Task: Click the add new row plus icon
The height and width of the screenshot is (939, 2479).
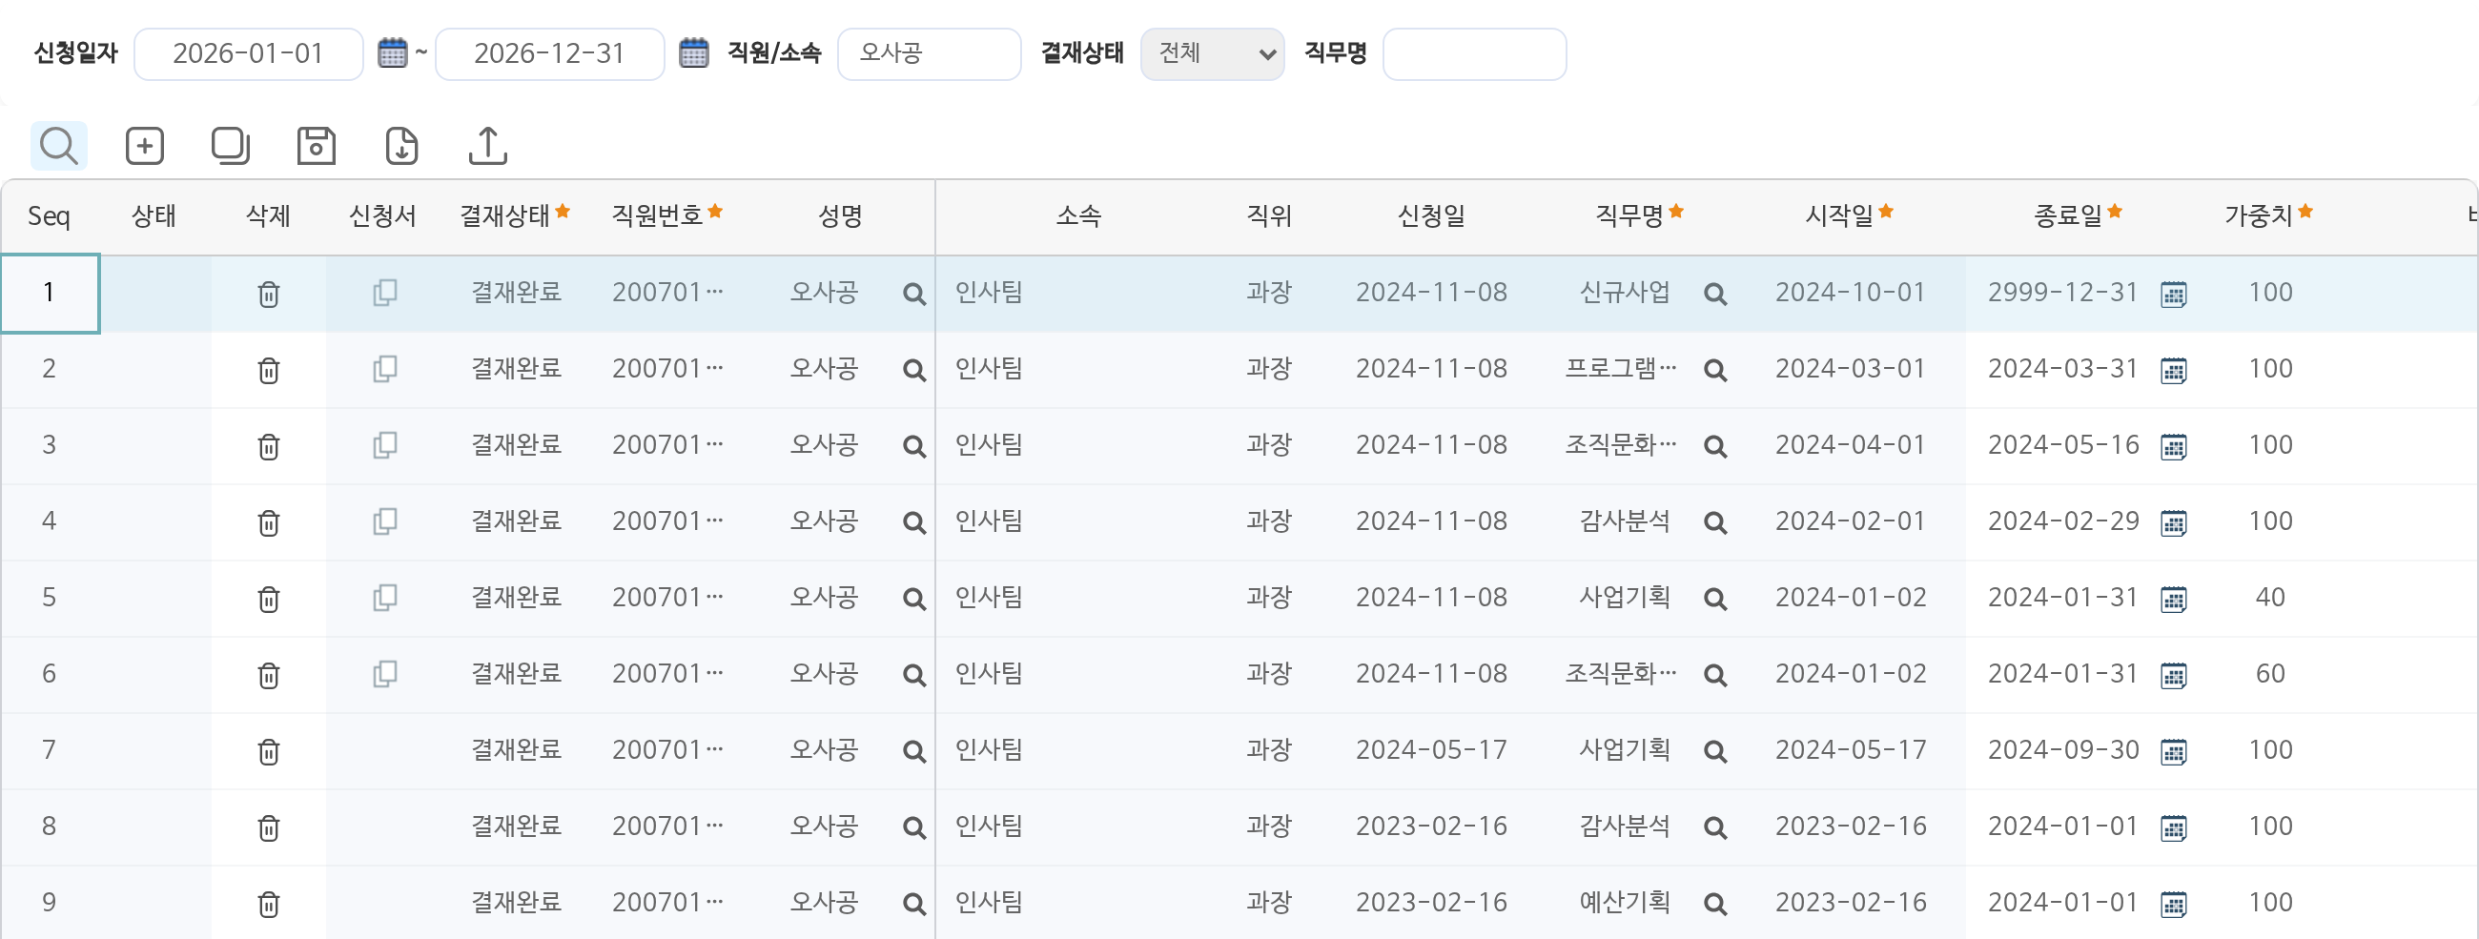Action: pyautogui.click(x=144, y=146)
